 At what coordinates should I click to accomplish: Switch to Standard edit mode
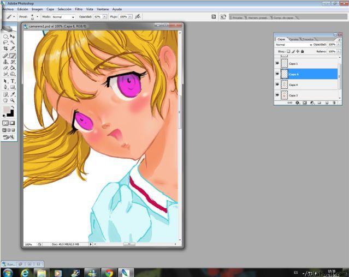click(x=5, y=123)
